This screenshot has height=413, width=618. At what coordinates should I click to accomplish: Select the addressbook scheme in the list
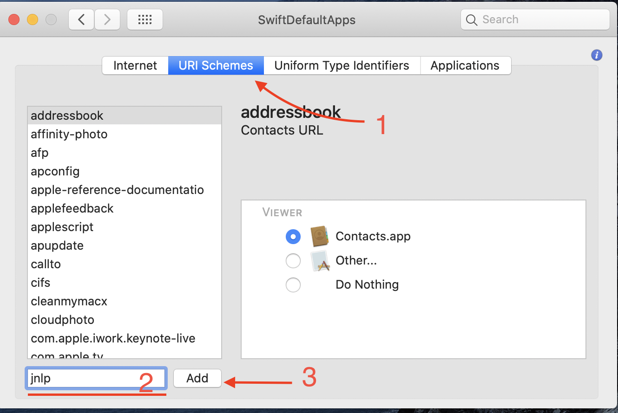(67, 115)
